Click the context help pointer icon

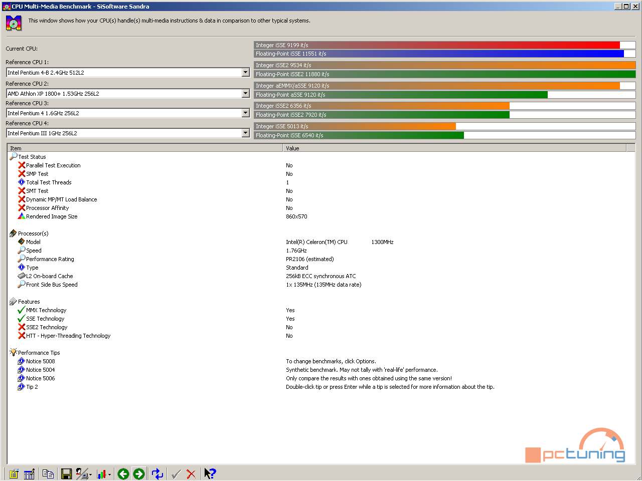(210, 474)
